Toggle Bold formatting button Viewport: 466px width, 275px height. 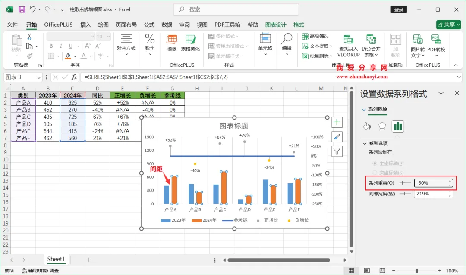pyautogui.click(x=51, y=46)
